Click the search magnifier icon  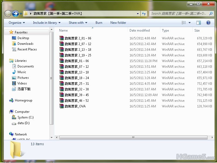click(x=211, y=13)
